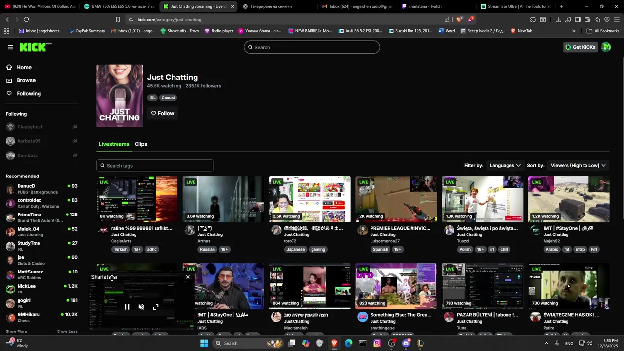The height and width of the screenshot is (351, 624).
Task: Open Copilot from the taskbar
Action: 306,343
